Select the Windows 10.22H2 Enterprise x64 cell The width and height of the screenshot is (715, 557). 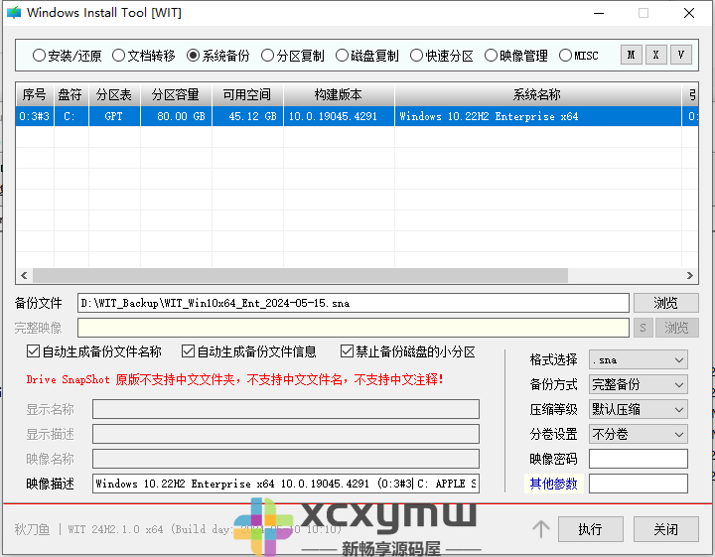click(x=538, y=116)
